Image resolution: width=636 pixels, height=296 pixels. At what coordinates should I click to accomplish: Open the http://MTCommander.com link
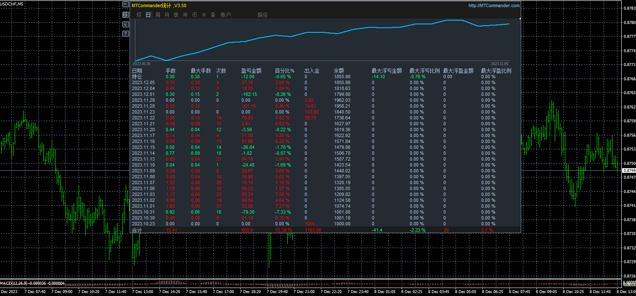pyautogui.click(x=494, y=6)
